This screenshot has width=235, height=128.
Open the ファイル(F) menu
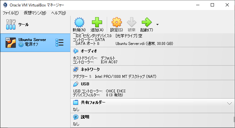click(11, 13)
